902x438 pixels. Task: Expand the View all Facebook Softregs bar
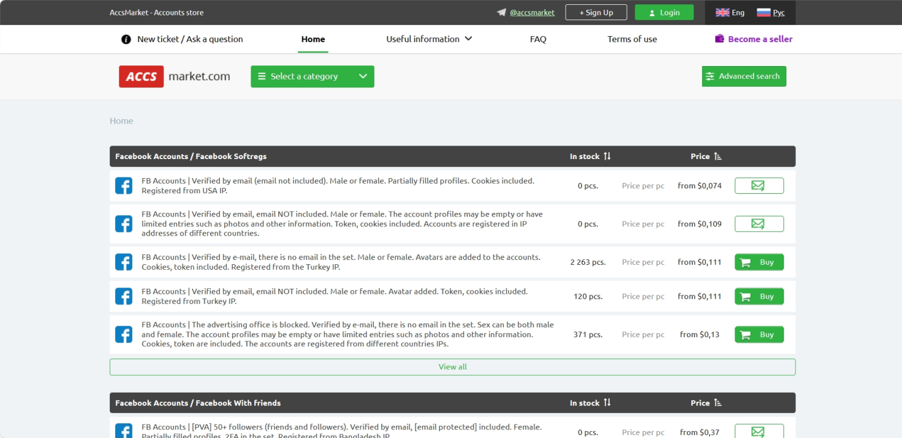tap(452, 367)
